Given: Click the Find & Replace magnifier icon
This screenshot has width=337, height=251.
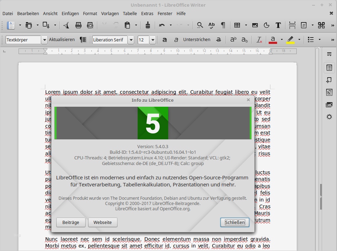Looking at the screenshot, I should pyautogui.click(x=200, y=25).
